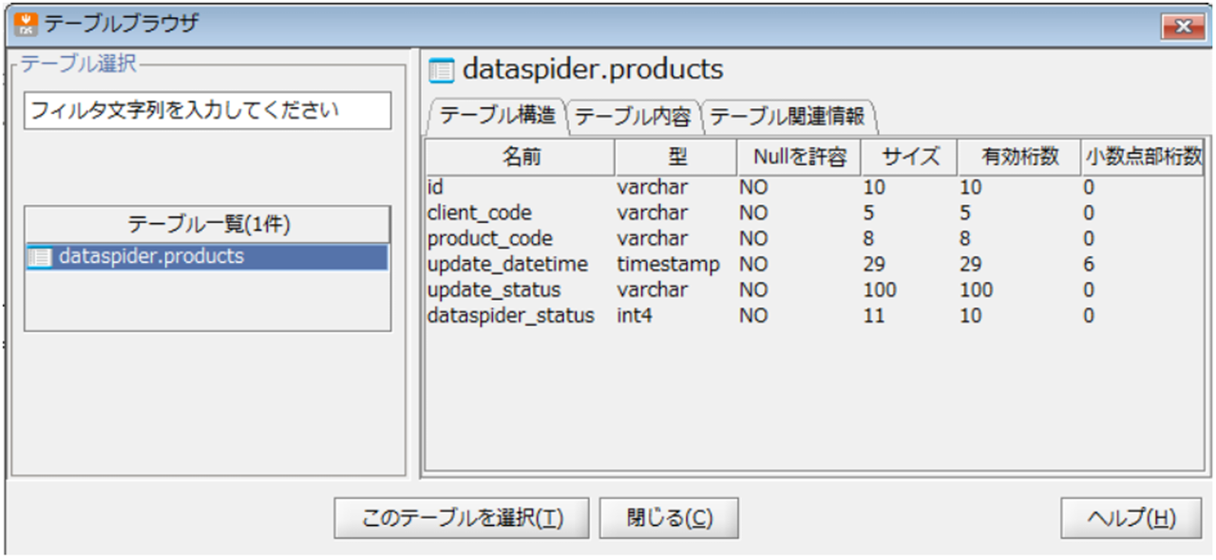
Task: Open the テーブル関連情報 tab
Action: 788,117
